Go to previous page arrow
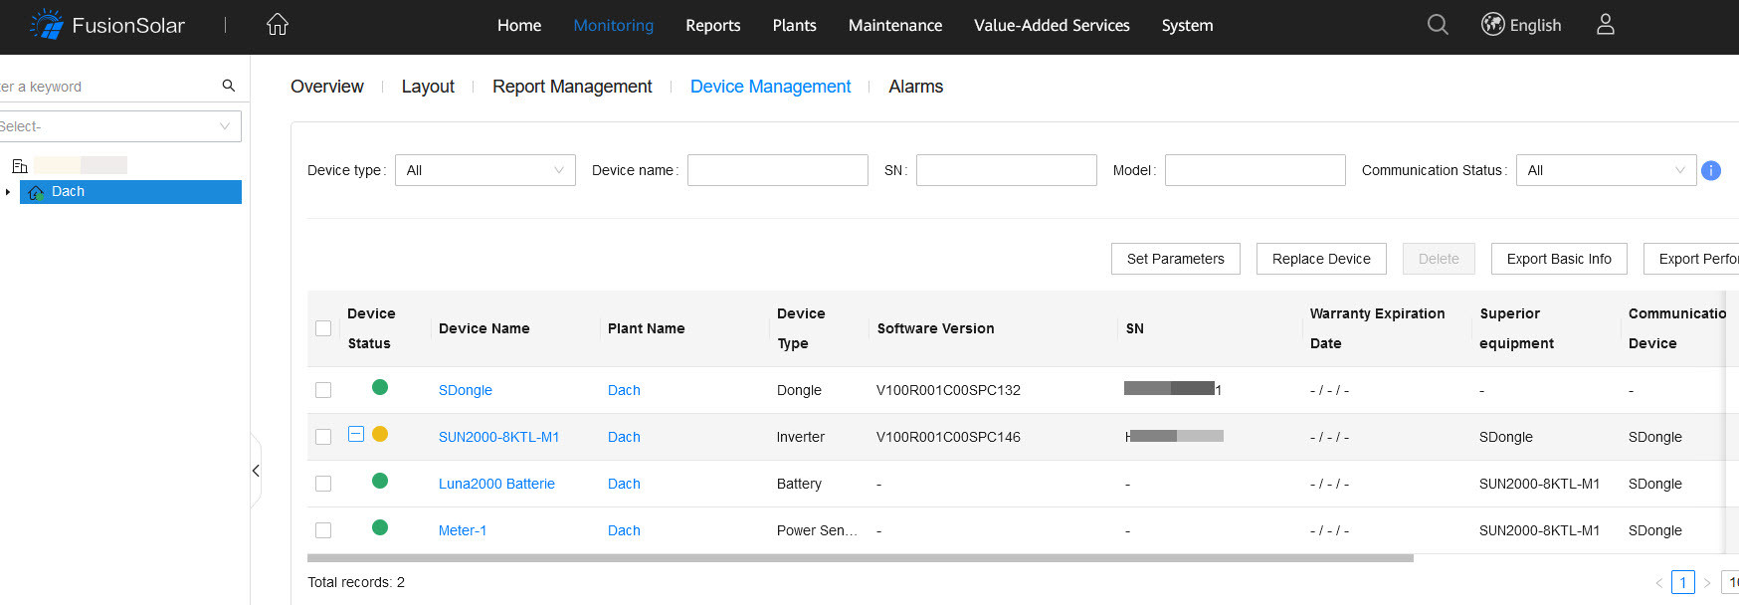The image size is (1739, 605). pyautogui.click(x=1659, y=582)
